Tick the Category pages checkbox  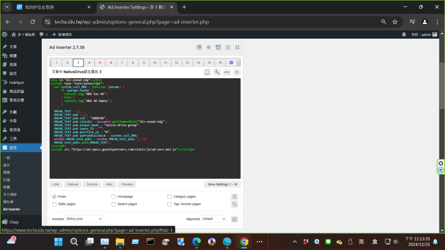[169, 197]
